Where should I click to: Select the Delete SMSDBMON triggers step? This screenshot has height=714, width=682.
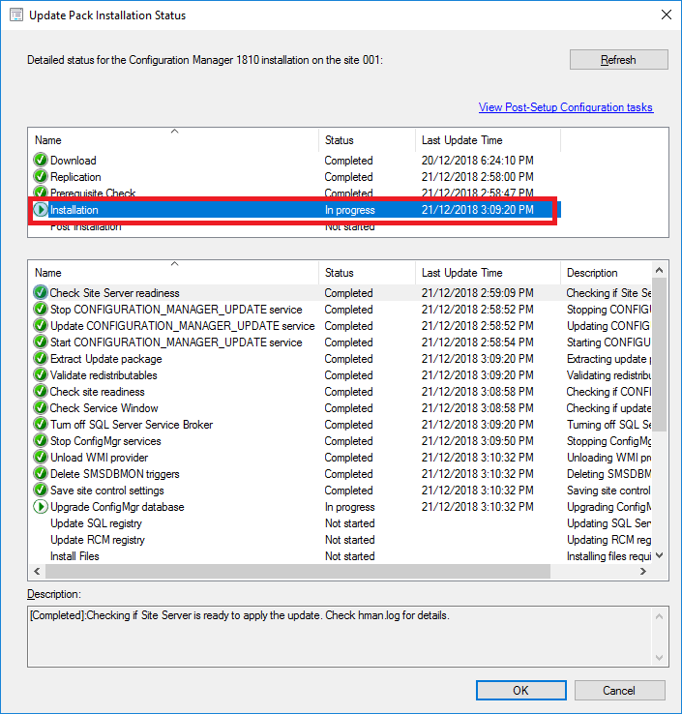pos(341,473)
